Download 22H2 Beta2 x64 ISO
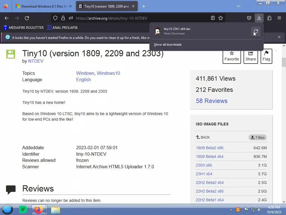The width and height of the screenshot is (286, 215). [209, 183]
